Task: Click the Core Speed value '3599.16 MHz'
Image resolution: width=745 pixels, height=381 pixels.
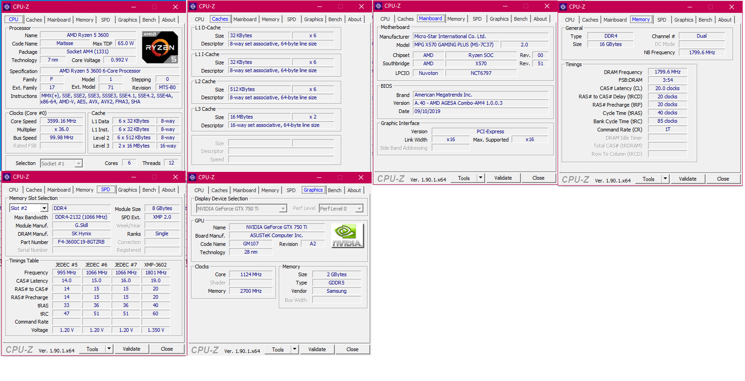Action: pos(62,121)
